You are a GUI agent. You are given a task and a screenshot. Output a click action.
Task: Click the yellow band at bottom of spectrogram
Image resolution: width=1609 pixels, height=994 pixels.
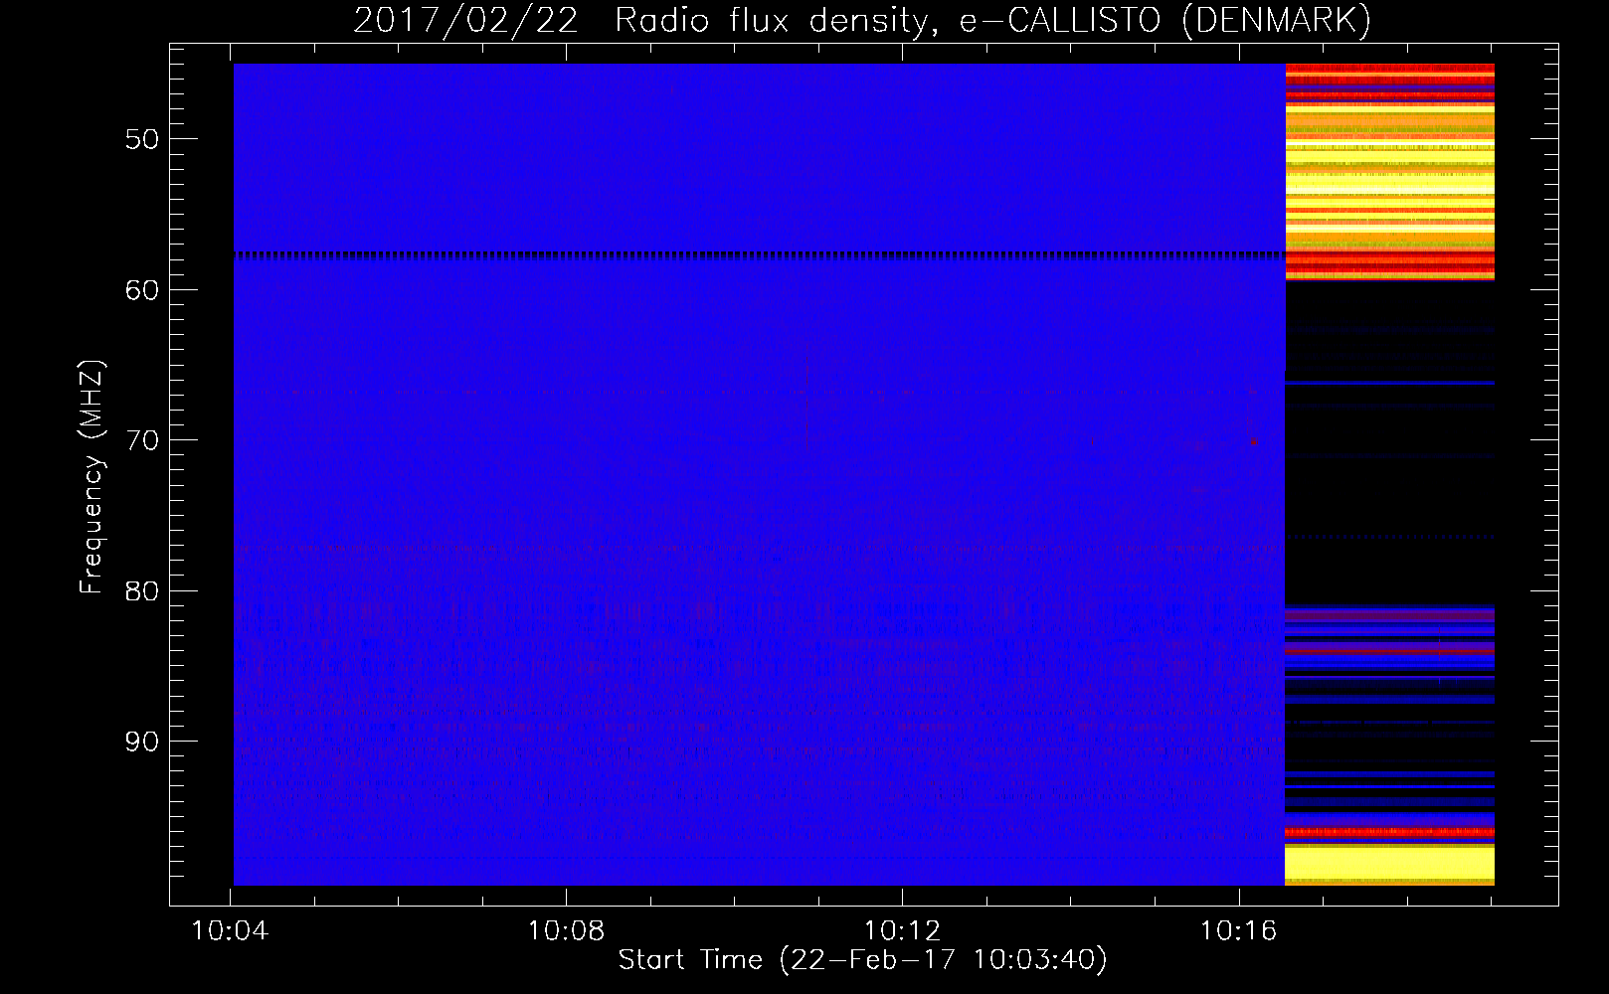pos(1389,865)
